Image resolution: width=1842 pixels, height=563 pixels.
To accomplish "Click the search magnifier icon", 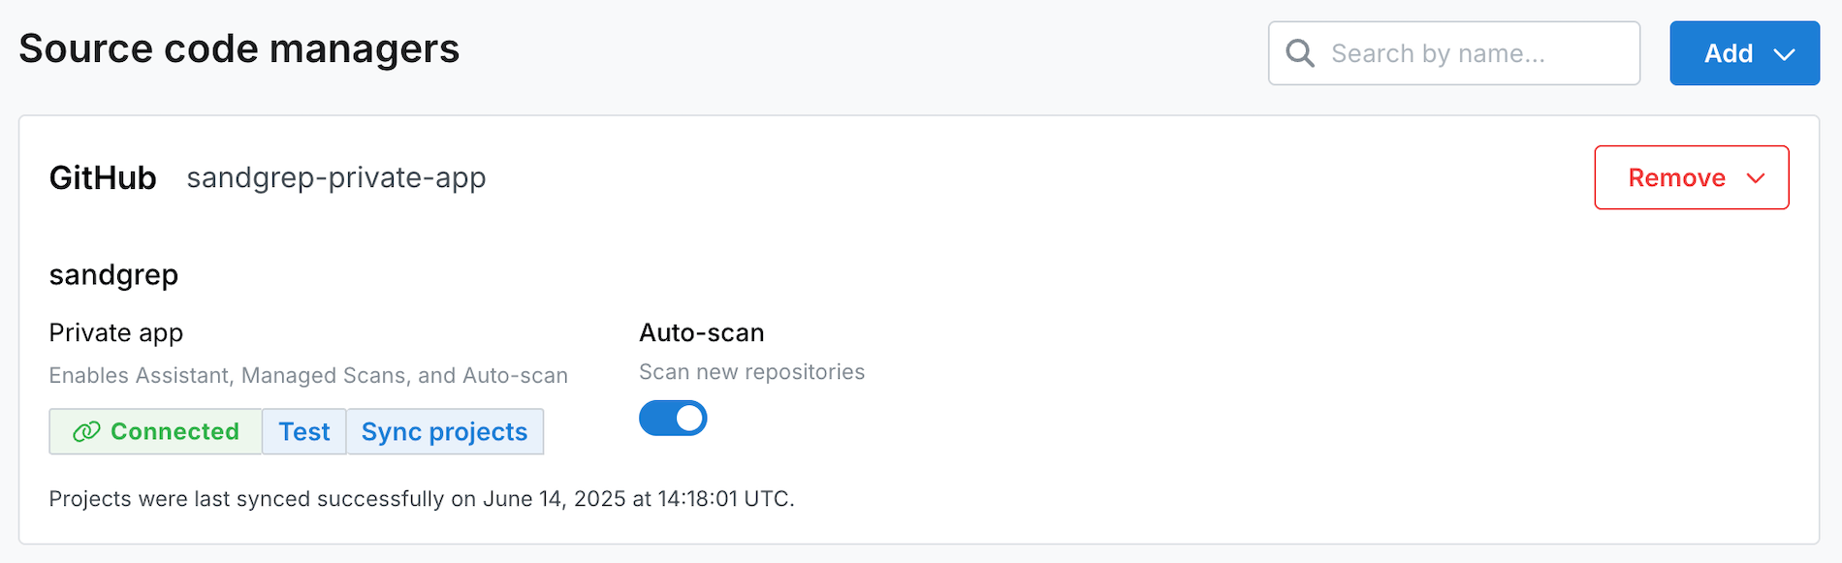I will pyautogui.click(x=1299, y=53).
